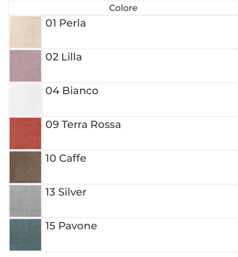Viewport: 238px width, 257px height.
Task: Choose the 04 Bianco white swatch
Action: (x=25, y=100)
